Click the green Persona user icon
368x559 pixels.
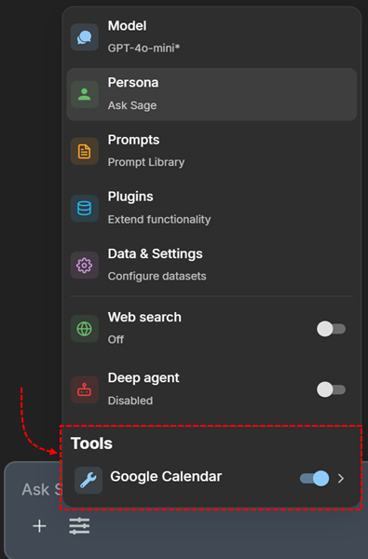click(x=85, y=94)
